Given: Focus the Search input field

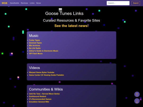Looking at the screenshot, I should tap(118, 3).
